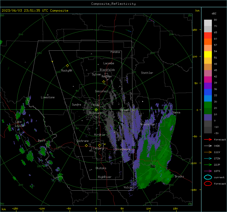Click the magenta 18TS arrow legend icon
Screen dimensions: 227x212
coord(208,171)
